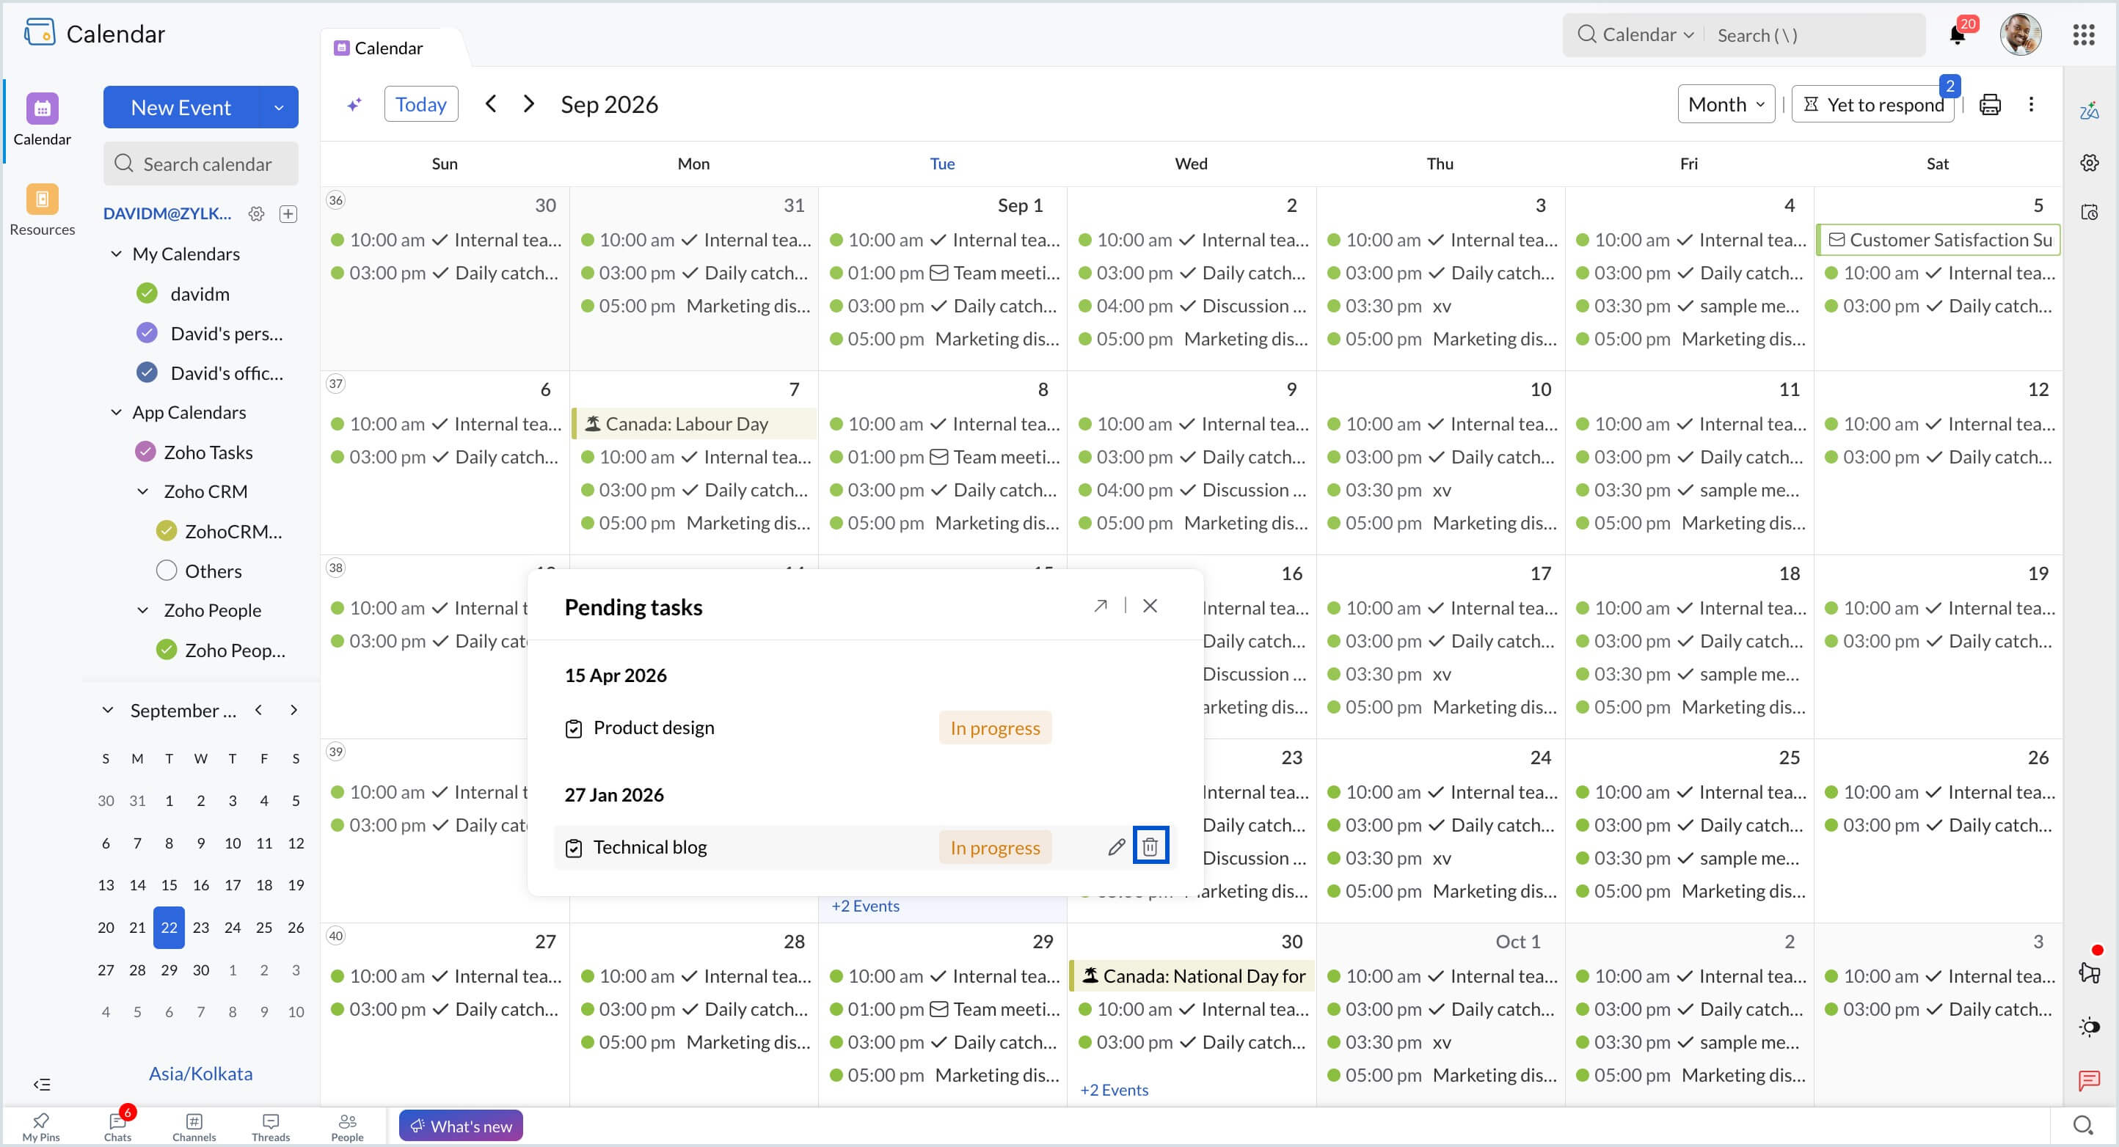Click the AI sparkle icon near Today
The height and width of the screenshot is (1147, 2119).
354,104
